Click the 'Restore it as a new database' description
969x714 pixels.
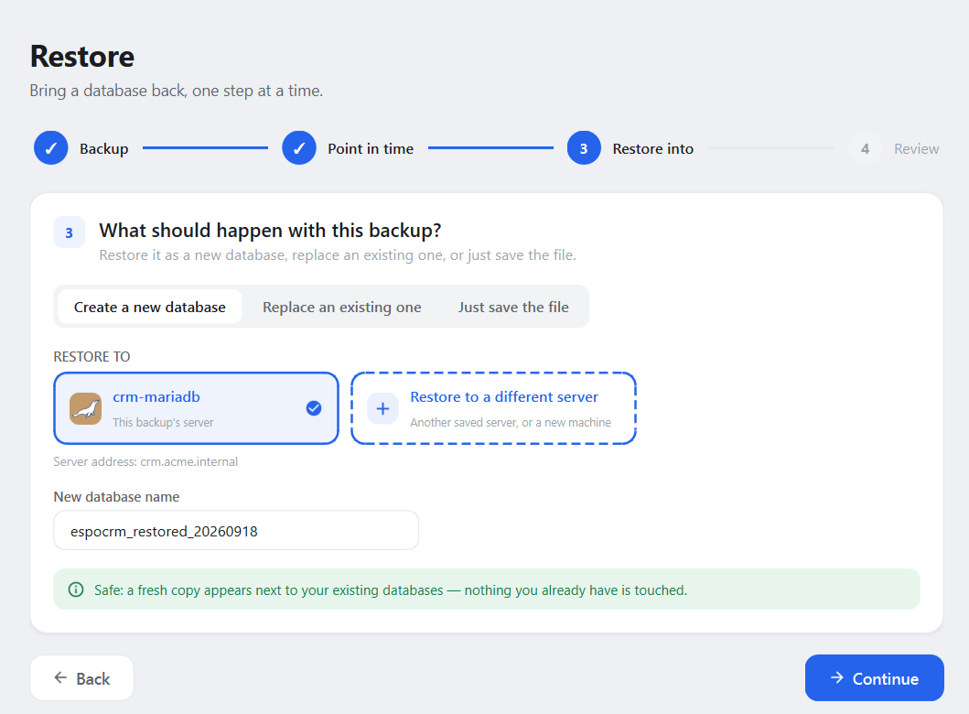tap(338, 255)
